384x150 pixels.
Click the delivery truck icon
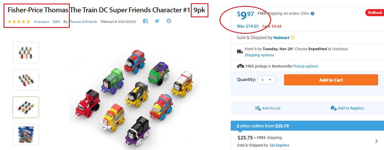point(240,52)
